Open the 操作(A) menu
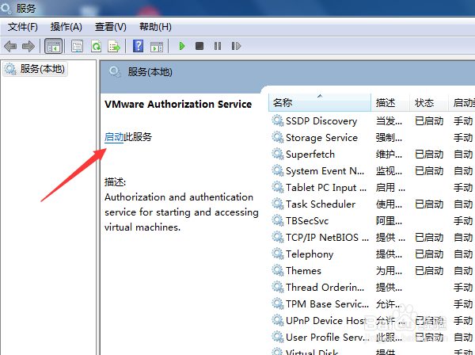Image resolution: width=475 pixels, height=355 pixels. point(66,27)
